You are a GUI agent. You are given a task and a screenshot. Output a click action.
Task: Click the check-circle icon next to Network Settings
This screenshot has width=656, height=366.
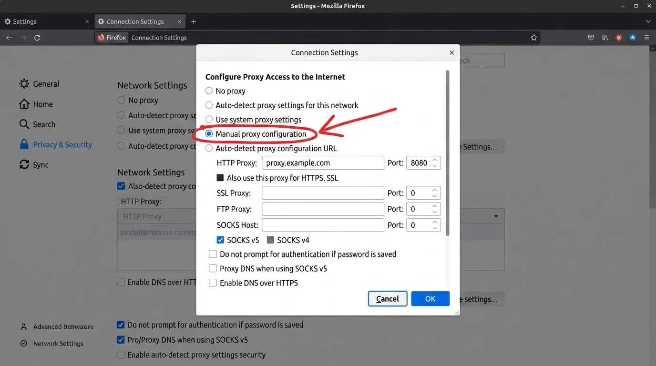23,344
